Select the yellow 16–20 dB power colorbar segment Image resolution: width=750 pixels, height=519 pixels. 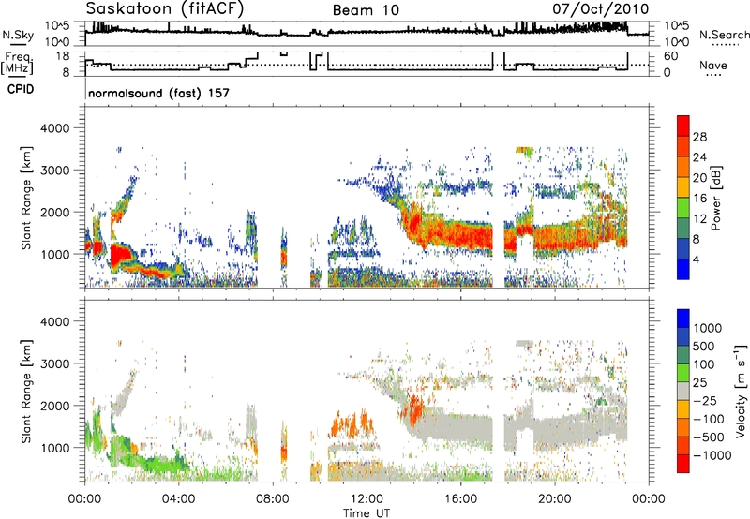point(683,186)
